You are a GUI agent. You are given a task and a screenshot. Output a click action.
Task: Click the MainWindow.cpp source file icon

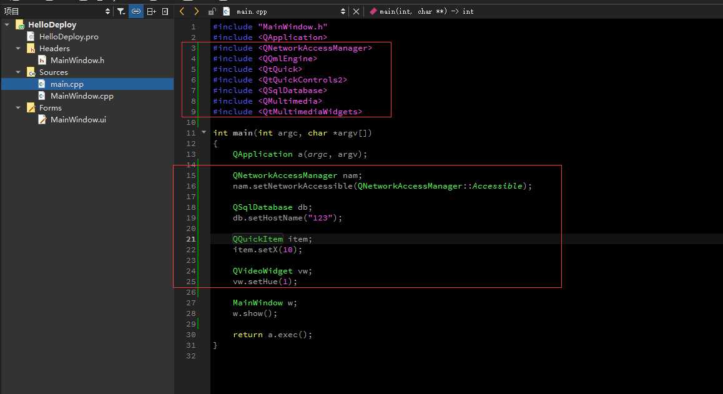pyautogui.click(x=42, y=96)
